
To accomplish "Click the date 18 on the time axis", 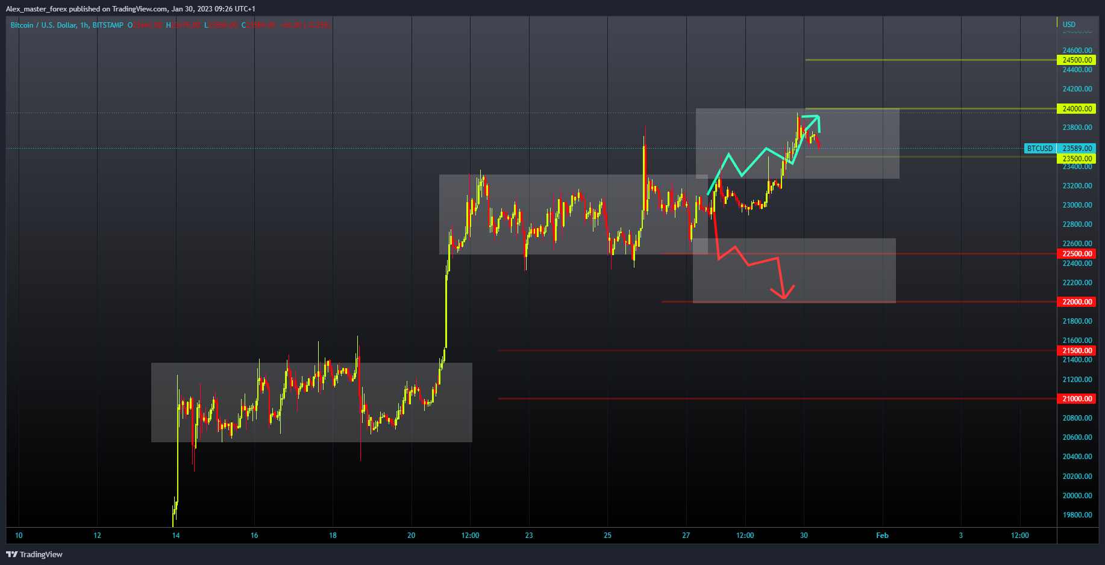I will click(333, 536).
